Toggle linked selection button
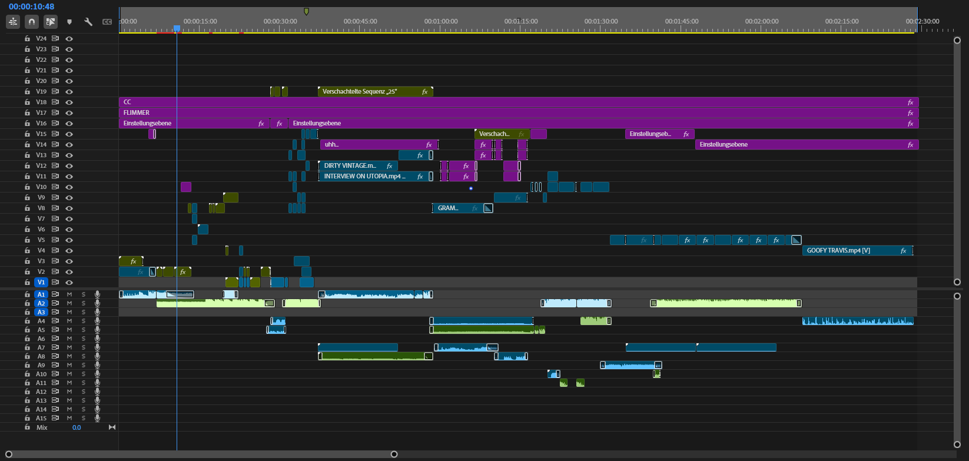 pos(51,22)
